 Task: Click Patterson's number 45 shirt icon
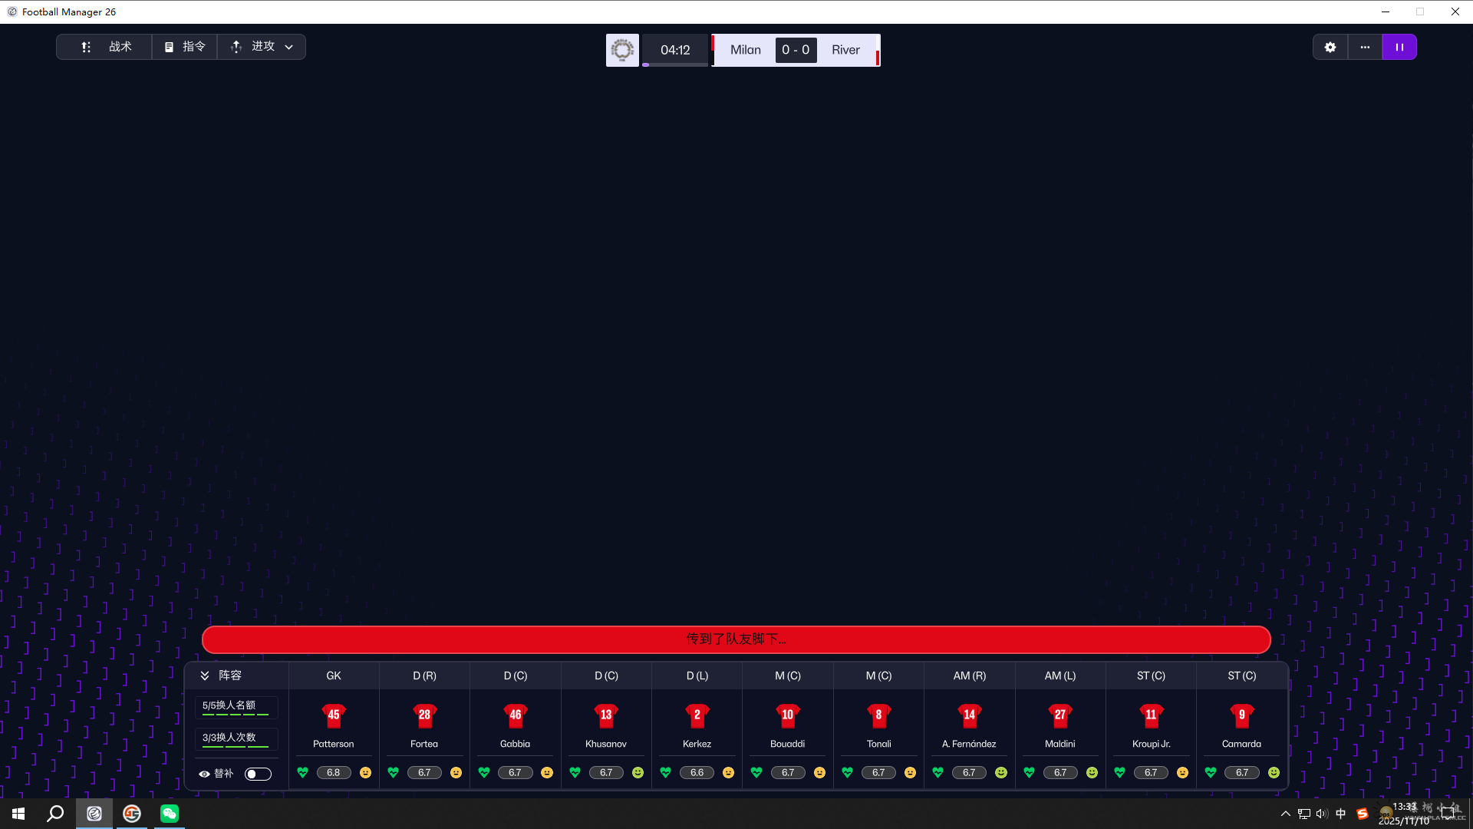pyautogui.click(x=333, y=715)
